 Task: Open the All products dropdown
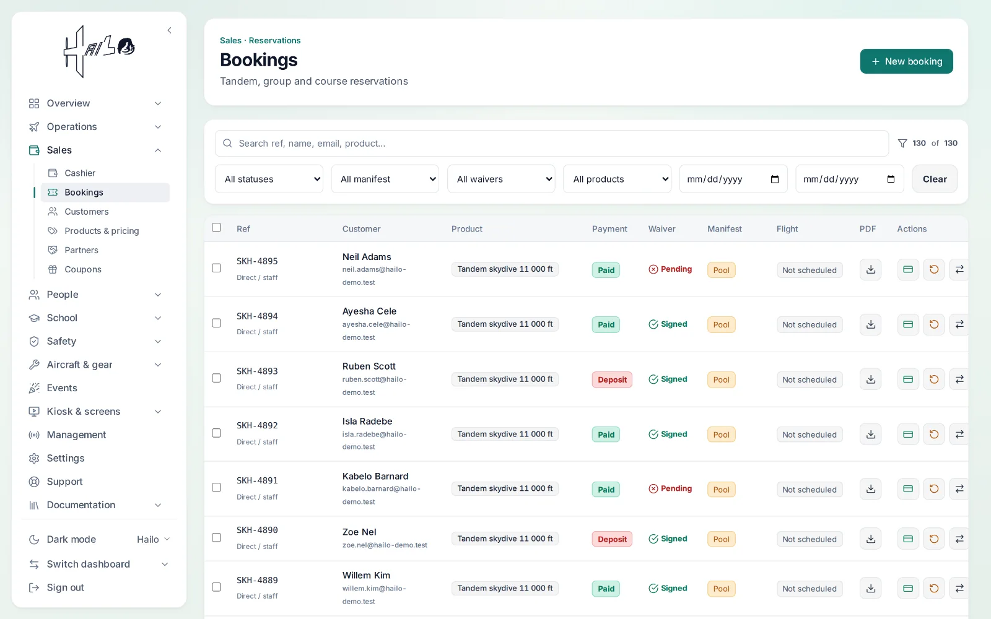click(x=618, y=179)
